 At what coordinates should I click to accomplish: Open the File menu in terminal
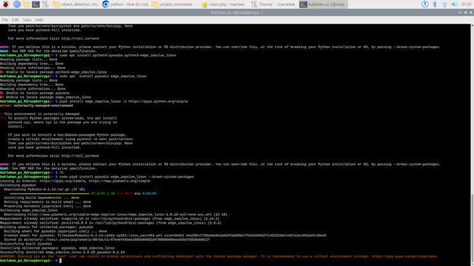(x=5, y=20)
